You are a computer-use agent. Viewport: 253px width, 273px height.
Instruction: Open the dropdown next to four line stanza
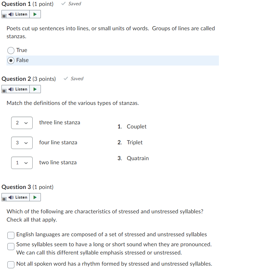point(22,143)
